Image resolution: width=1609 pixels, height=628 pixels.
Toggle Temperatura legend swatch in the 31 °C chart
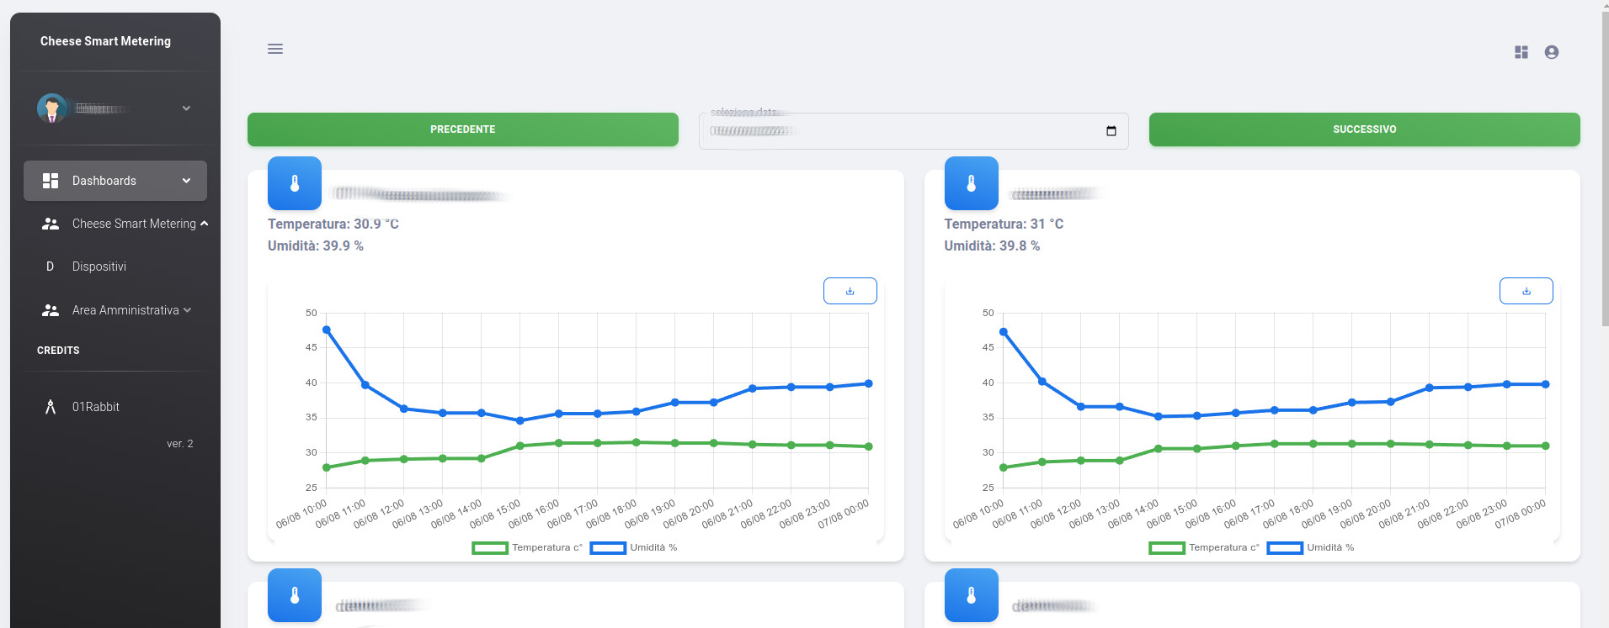point(1167,548)
